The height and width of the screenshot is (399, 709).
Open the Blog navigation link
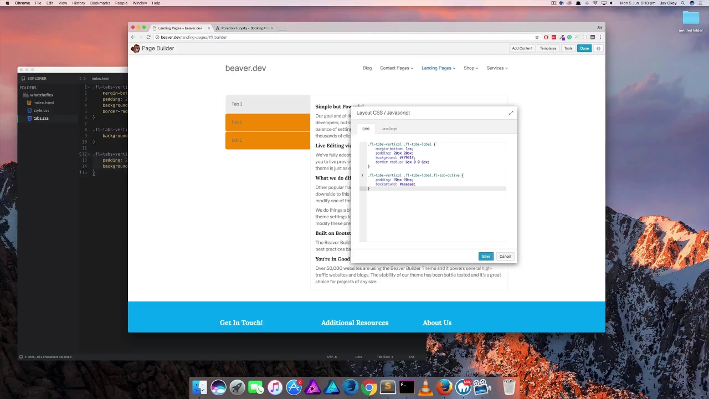click(x=367, y=68)
